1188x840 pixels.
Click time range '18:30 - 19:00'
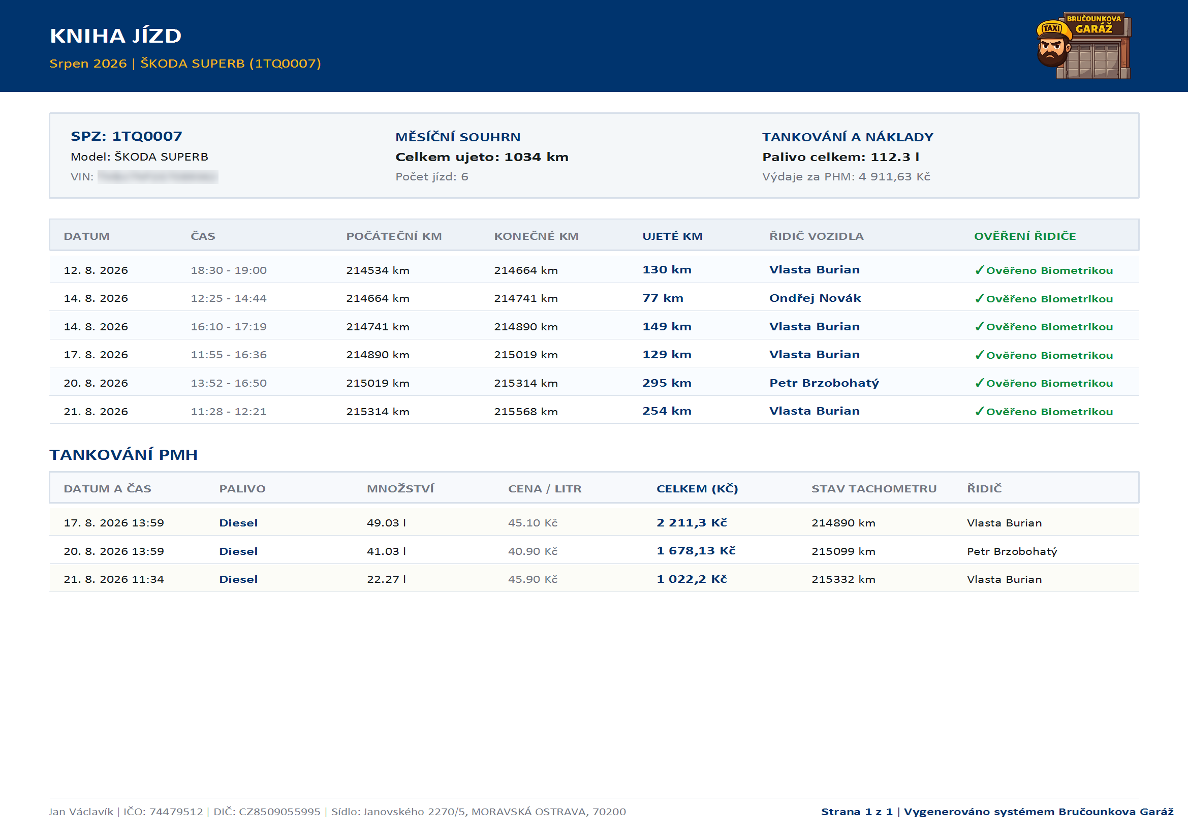229,270
